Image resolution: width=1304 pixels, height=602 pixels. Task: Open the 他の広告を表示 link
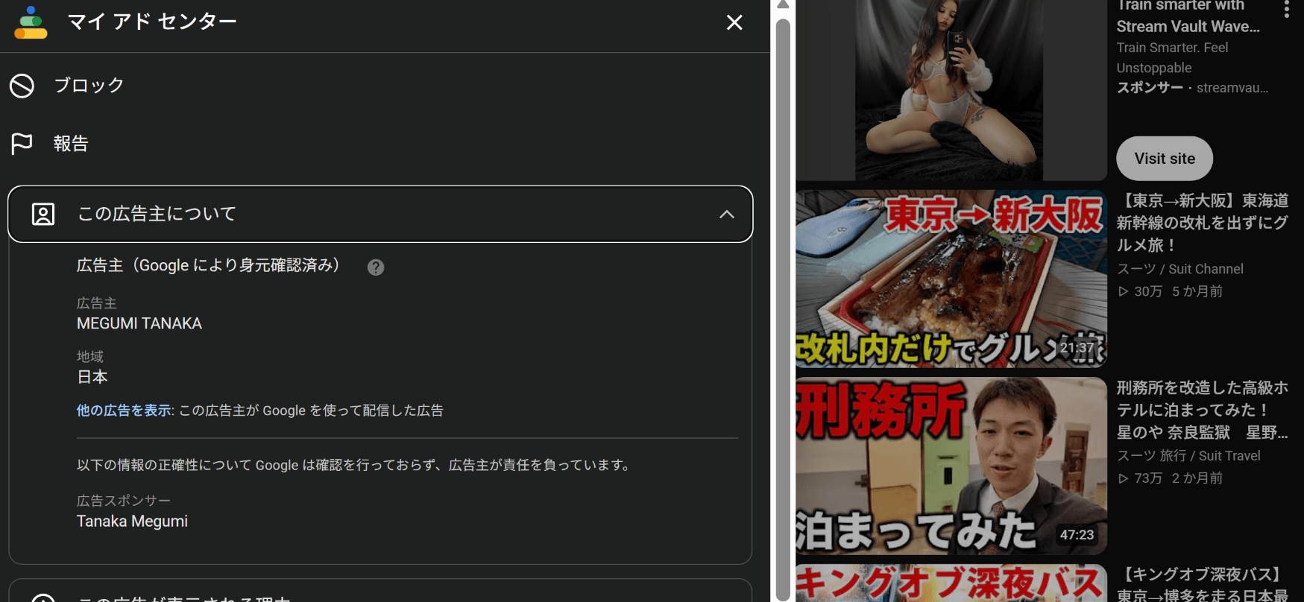point(124,411)
